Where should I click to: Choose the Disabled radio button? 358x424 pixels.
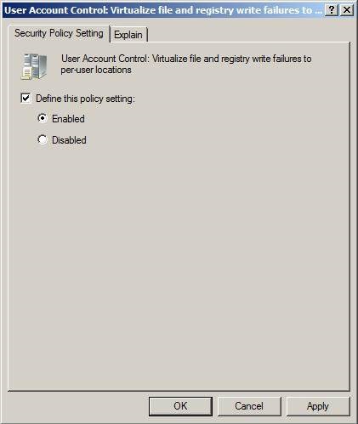(43, 139)
